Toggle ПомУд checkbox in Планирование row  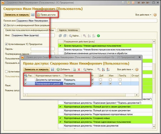pos(120,83)
